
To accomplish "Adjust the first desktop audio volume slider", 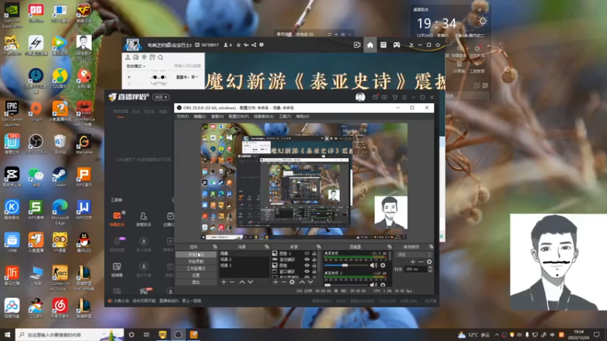I will pyautogui.click(x=345, y=266).
